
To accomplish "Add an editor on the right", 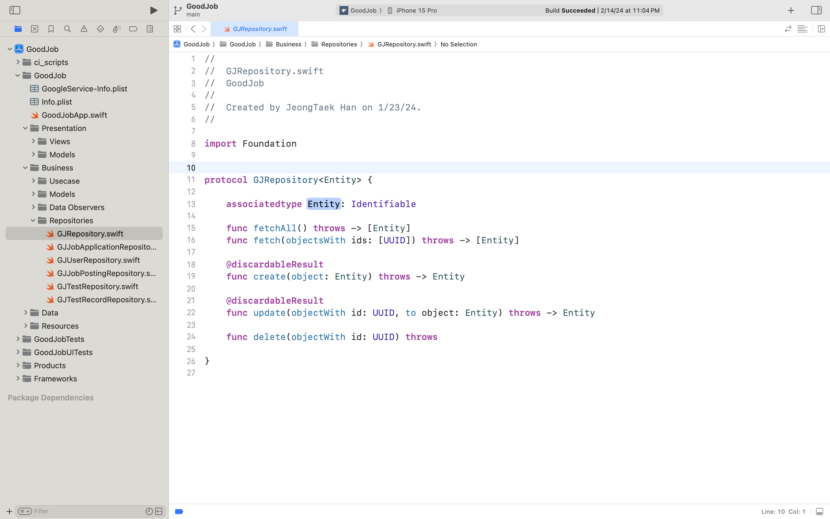I will [821, 29].
